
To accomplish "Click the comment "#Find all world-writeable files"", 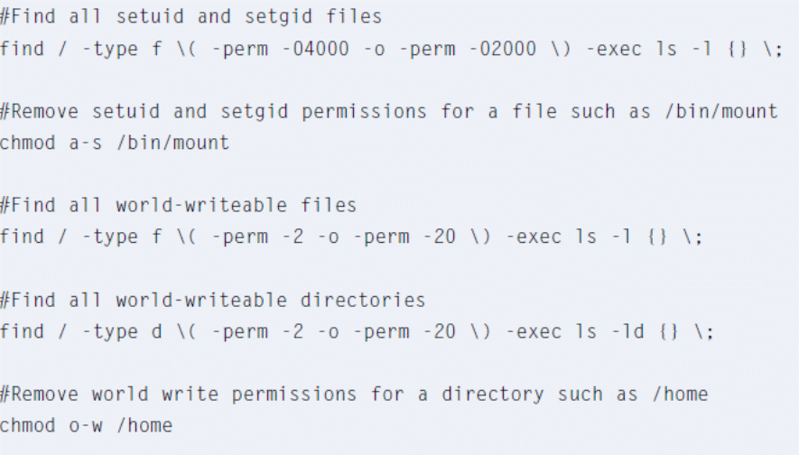I will (x=179, y=205).
